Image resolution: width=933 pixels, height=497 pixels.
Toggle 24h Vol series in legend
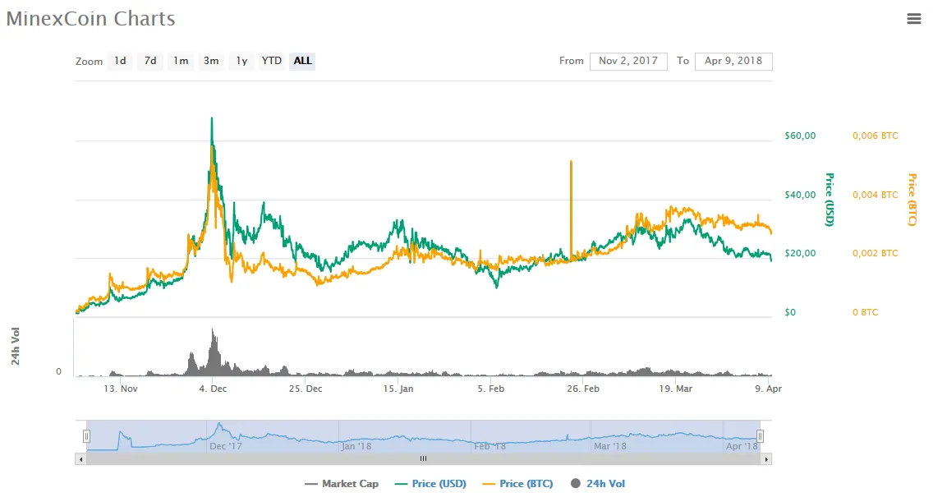coord(597,483)
